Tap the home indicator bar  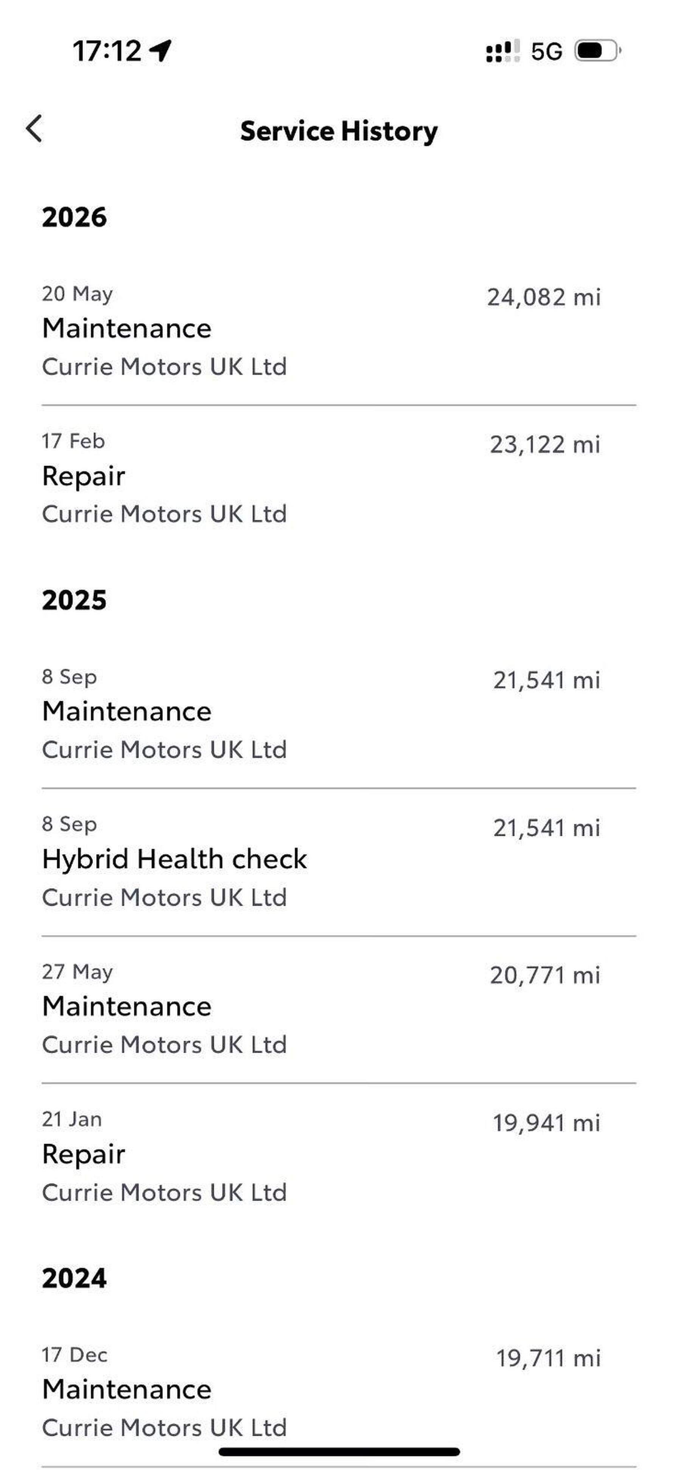coord(339,1452)
